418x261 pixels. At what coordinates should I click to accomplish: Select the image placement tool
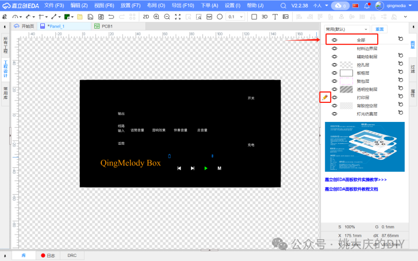click(x=286, y=17)
